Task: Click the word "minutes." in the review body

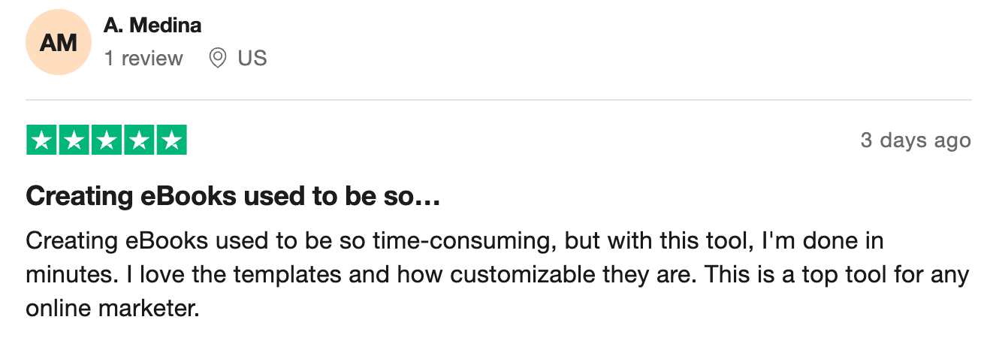Action: coord(69,275)
